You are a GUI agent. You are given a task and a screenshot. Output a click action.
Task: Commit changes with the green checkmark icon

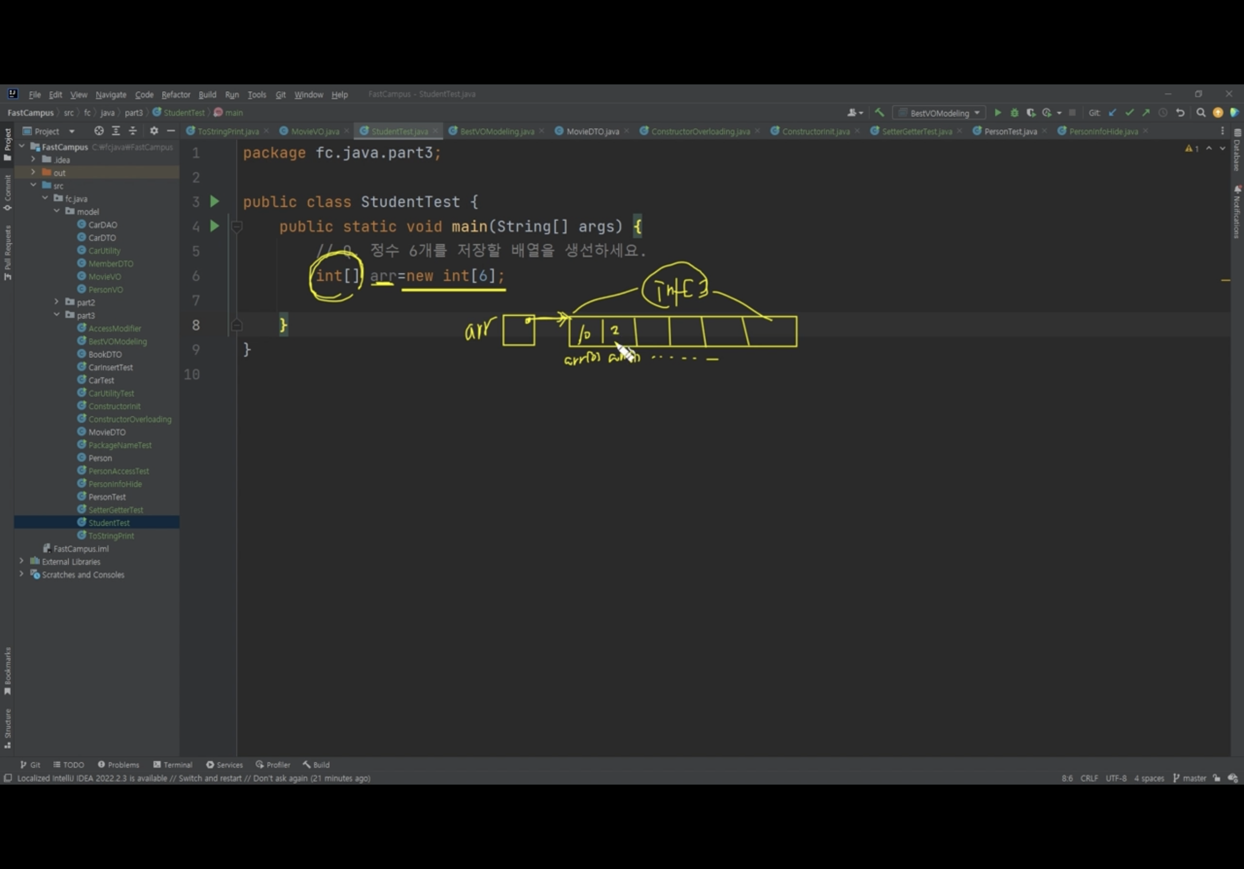tap(1129, 113)
